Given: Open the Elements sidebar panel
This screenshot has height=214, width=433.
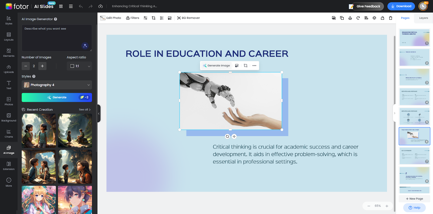Looking at the screenshot, I should point(9,53).
